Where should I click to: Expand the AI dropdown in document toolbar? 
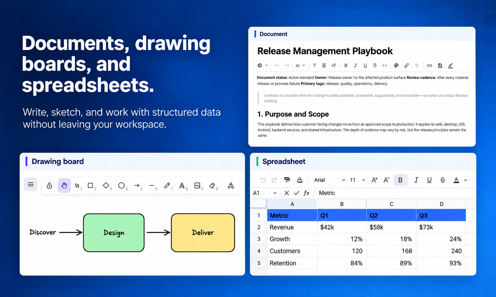300,65
